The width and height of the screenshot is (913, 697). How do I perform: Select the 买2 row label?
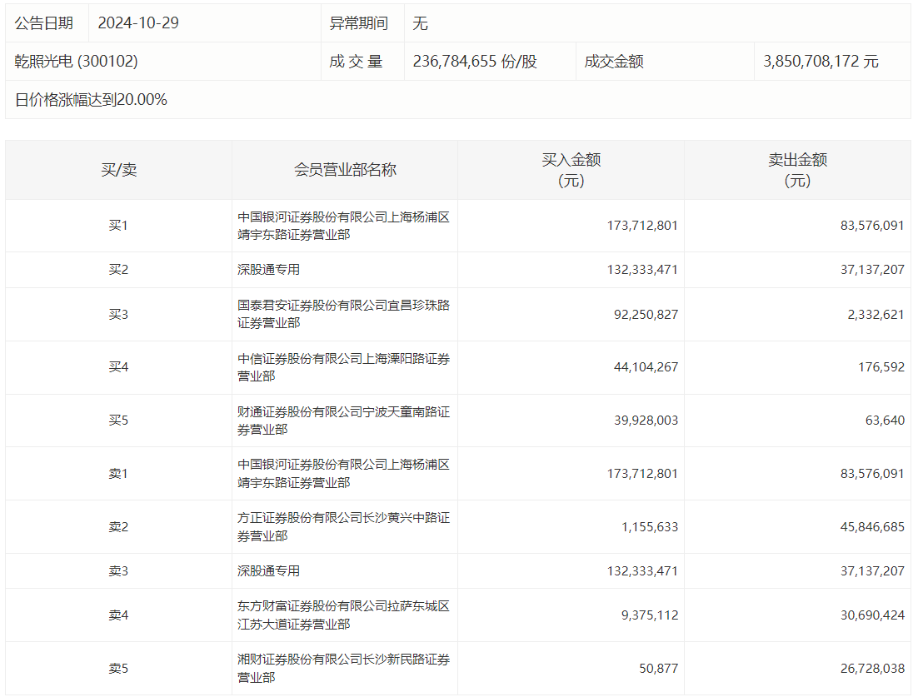tap(118, 270)
